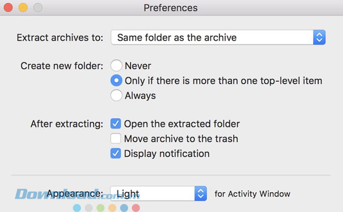Select the Never radio button
The image size is (343, 212).
(116, 65)
